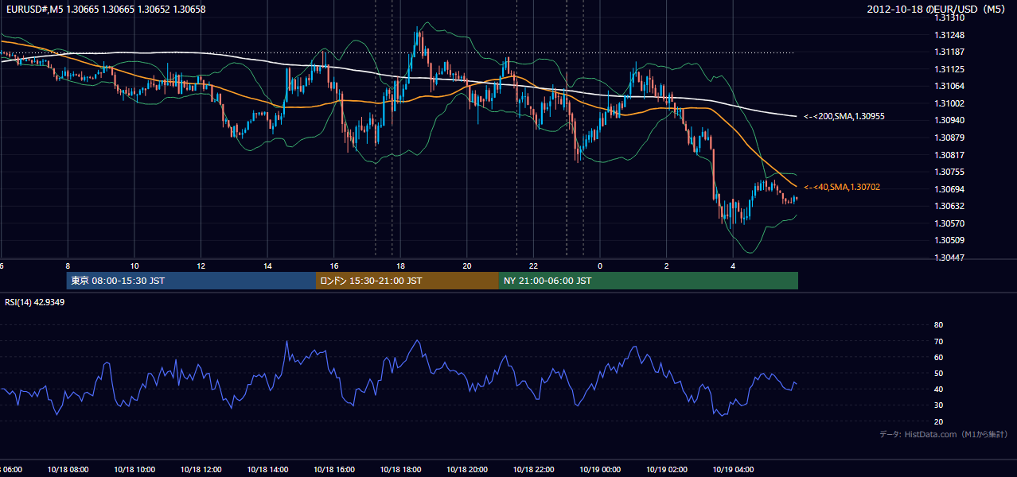
Task: Click the 10/18 14:00 date label
Action: click(x=267, y=470)
